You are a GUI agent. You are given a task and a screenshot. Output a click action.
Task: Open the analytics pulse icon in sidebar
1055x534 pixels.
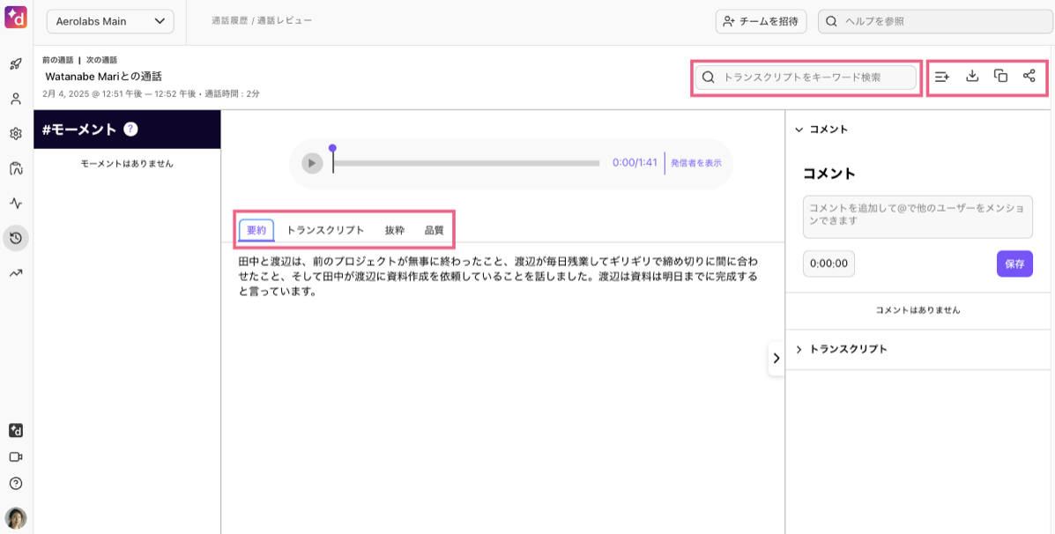click(16, 203)
